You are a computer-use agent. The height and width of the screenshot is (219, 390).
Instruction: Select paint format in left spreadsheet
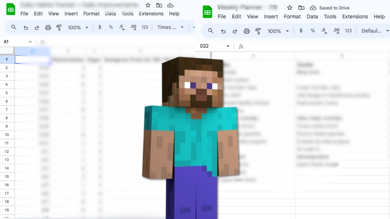(59, 27)
